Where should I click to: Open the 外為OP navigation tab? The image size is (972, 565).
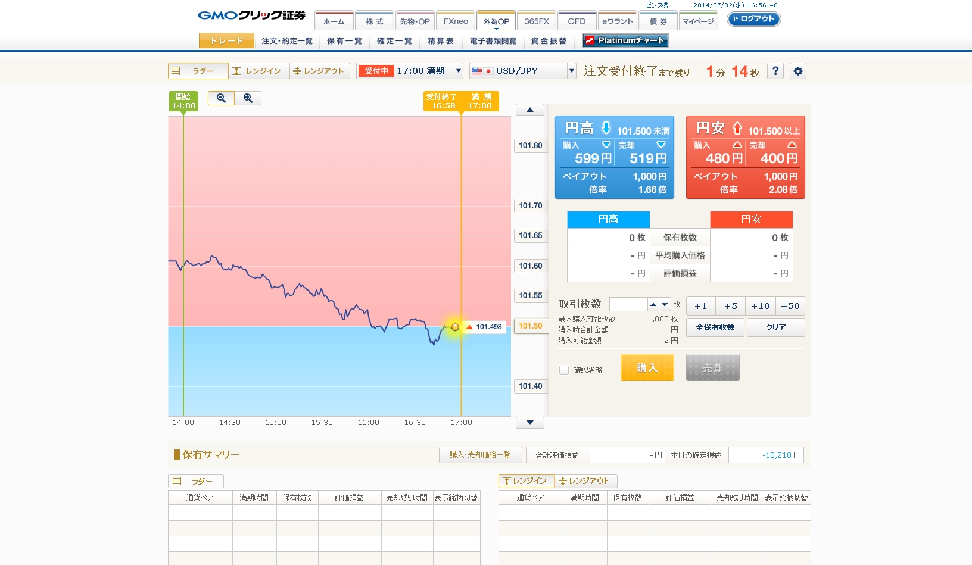[496, 21]
